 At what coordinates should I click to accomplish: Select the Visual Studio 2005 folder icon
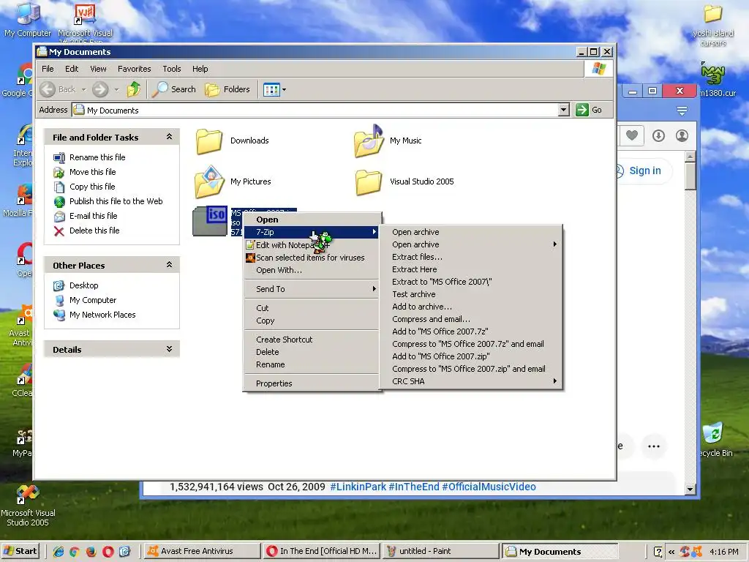[x=369, y=182]
